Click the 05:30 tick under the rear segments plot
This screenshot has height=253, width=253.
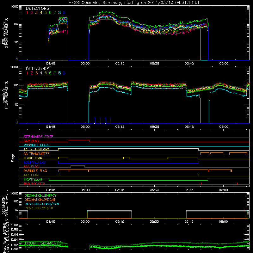pos(154,127)
